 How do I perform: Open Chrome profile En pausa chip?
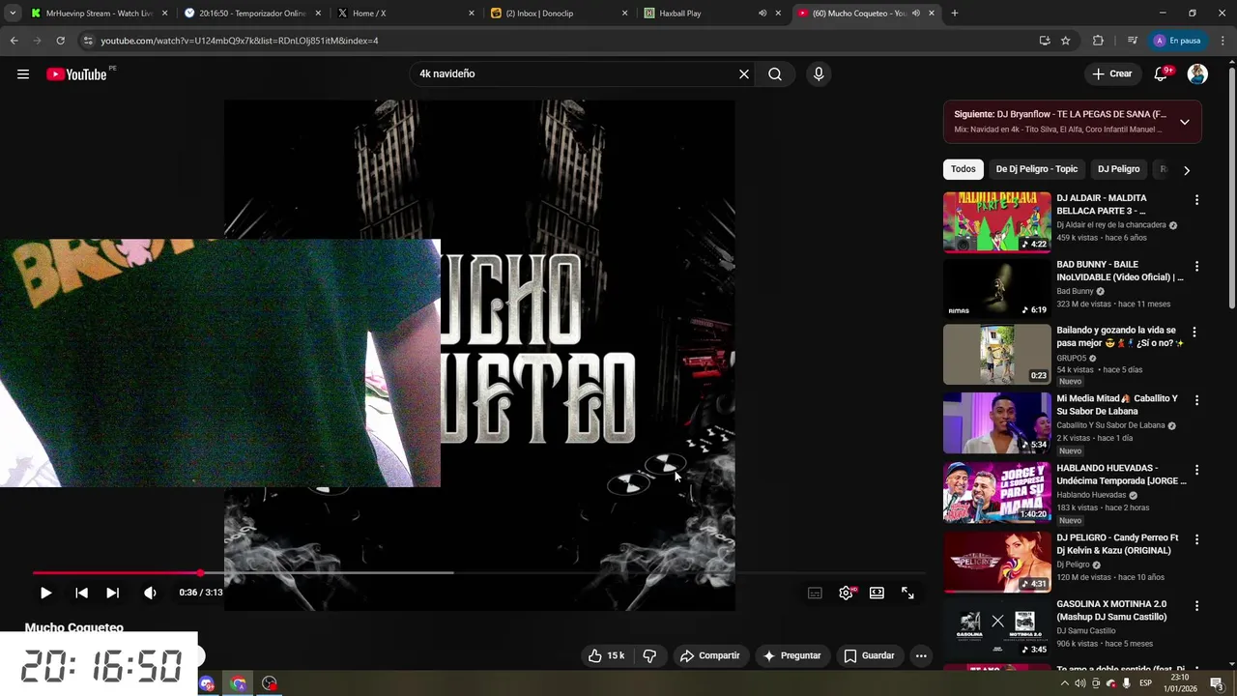point(1177,41)
